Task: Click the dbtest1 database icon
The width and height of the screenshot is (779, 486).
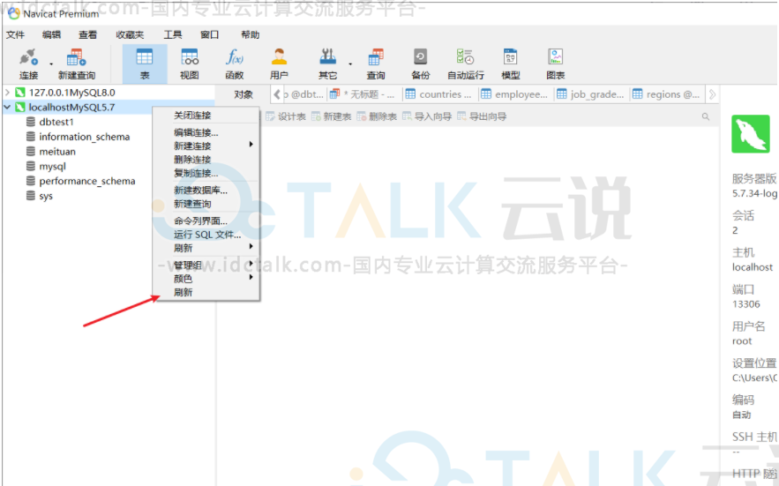Action: pyautogui.click(x=31, y=122)
